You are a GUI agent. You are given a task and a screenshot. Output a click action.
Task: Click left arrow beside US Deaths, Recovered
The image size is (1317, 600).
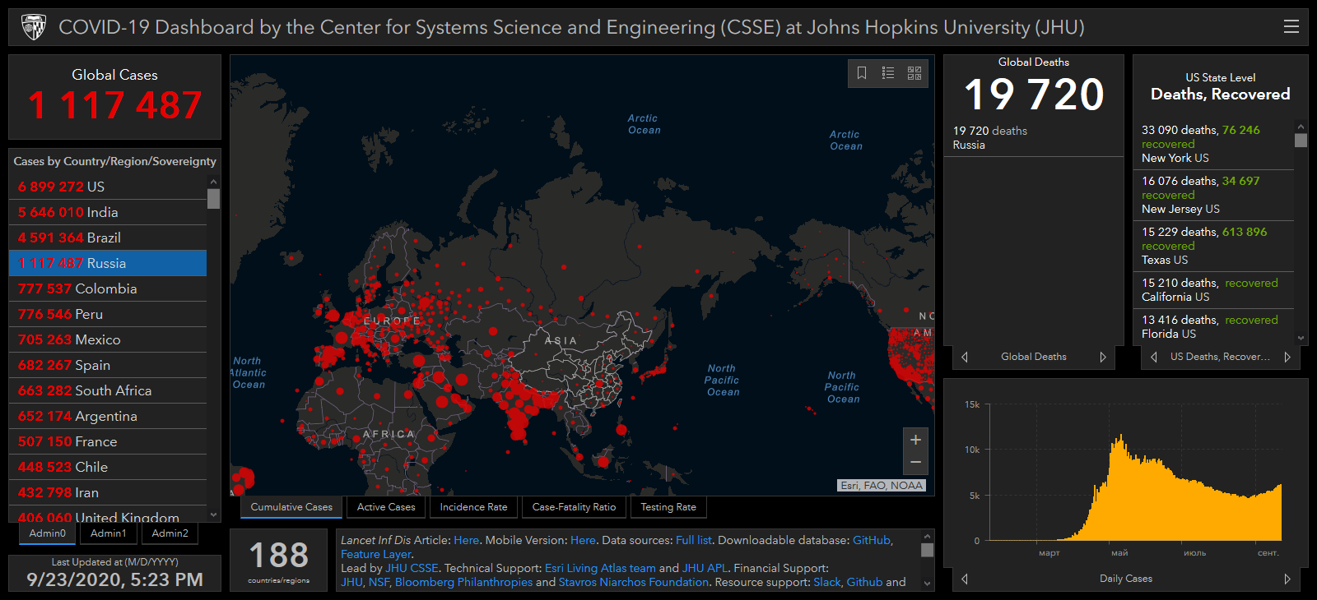(1154, 357)
